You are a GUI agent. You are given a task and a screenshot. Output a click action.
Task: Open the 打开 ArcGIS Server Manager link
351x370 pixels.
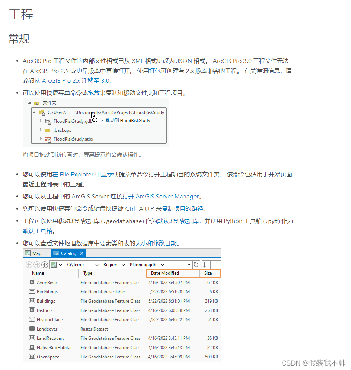160,196
